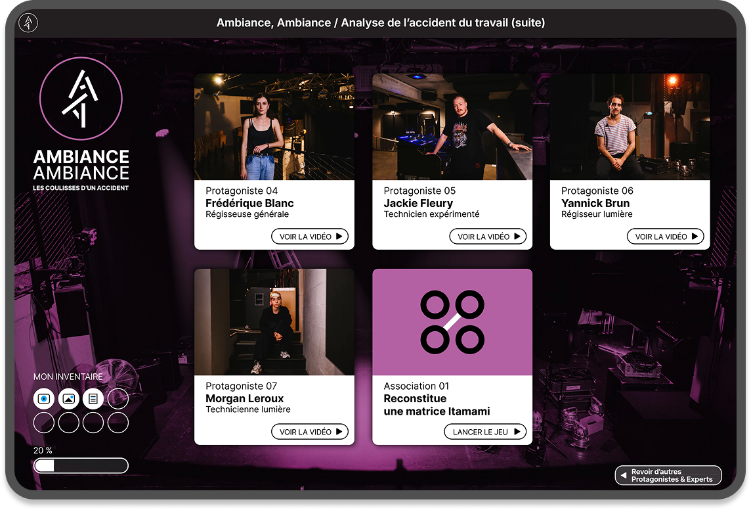751x510 pixels.
Task: Open Frédérique Blanc's photo thumbnail
Action: coord(274,127)
